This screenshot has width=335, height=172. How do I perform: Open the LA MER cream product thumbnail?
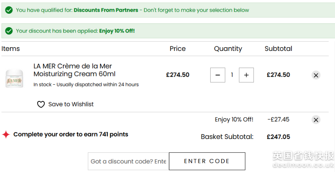pos(14,78)
